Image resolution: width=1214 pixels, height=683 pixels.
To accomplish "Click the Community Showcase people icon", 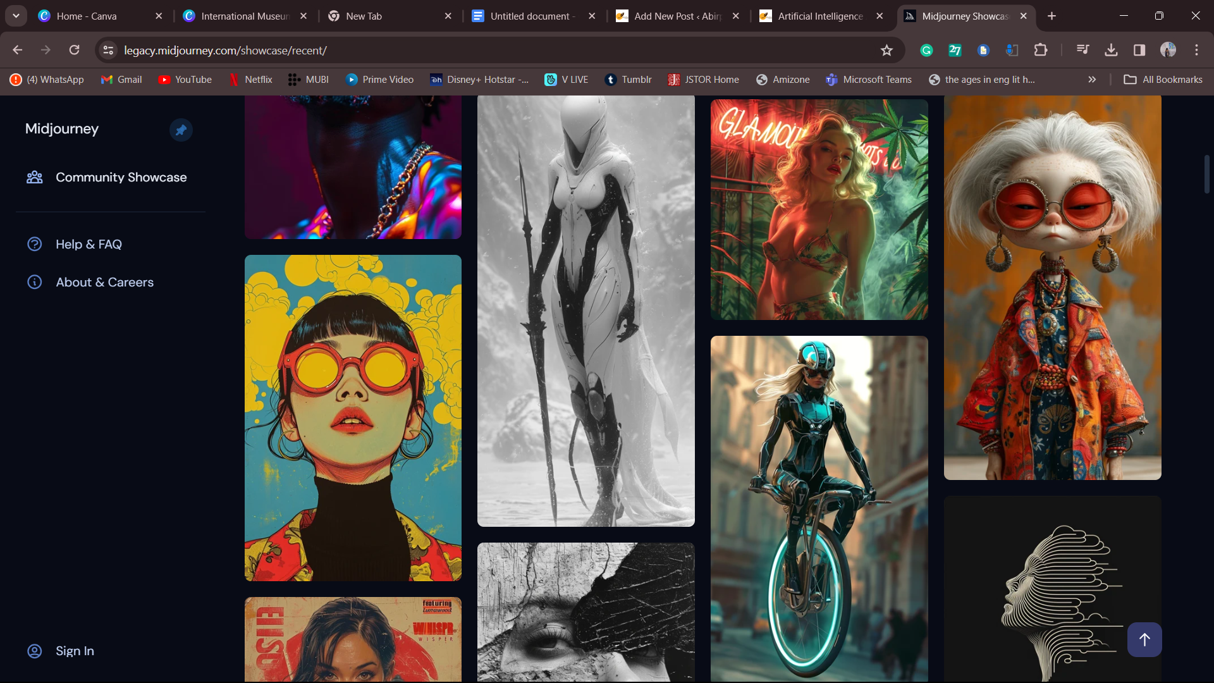I will tap(35, 177).
